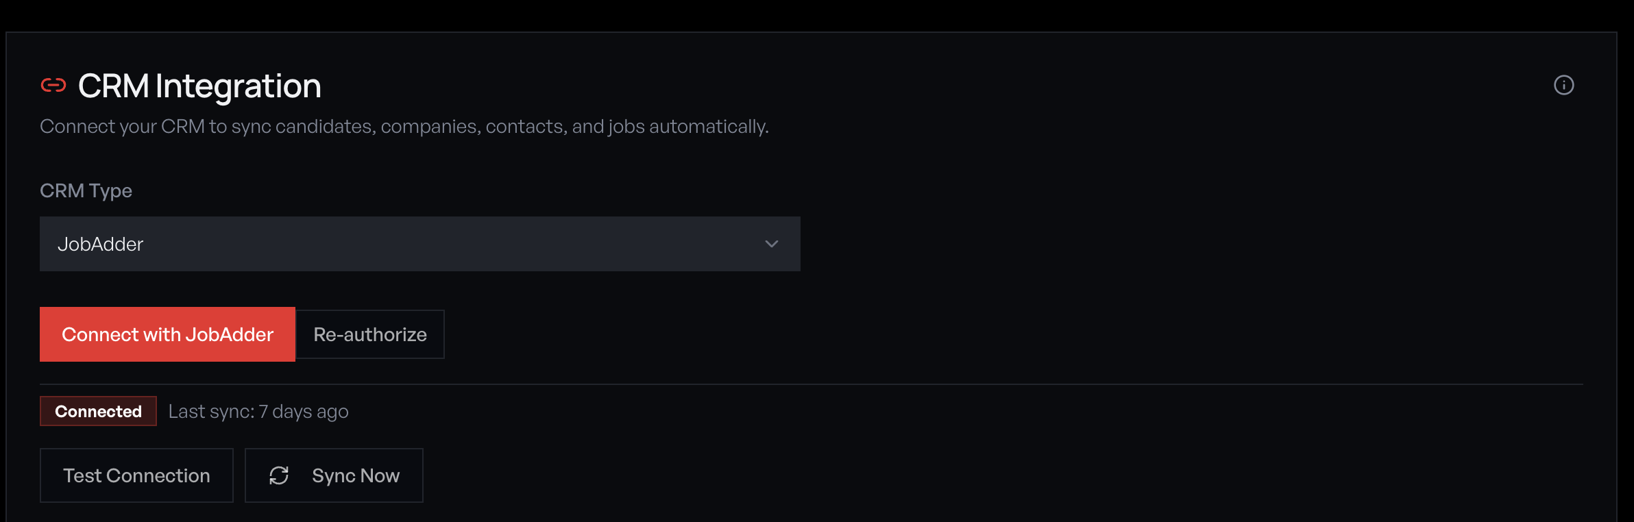Click the red link icon beside CRM Integration
Screen dimensions: 1634x522
(53, 85)
